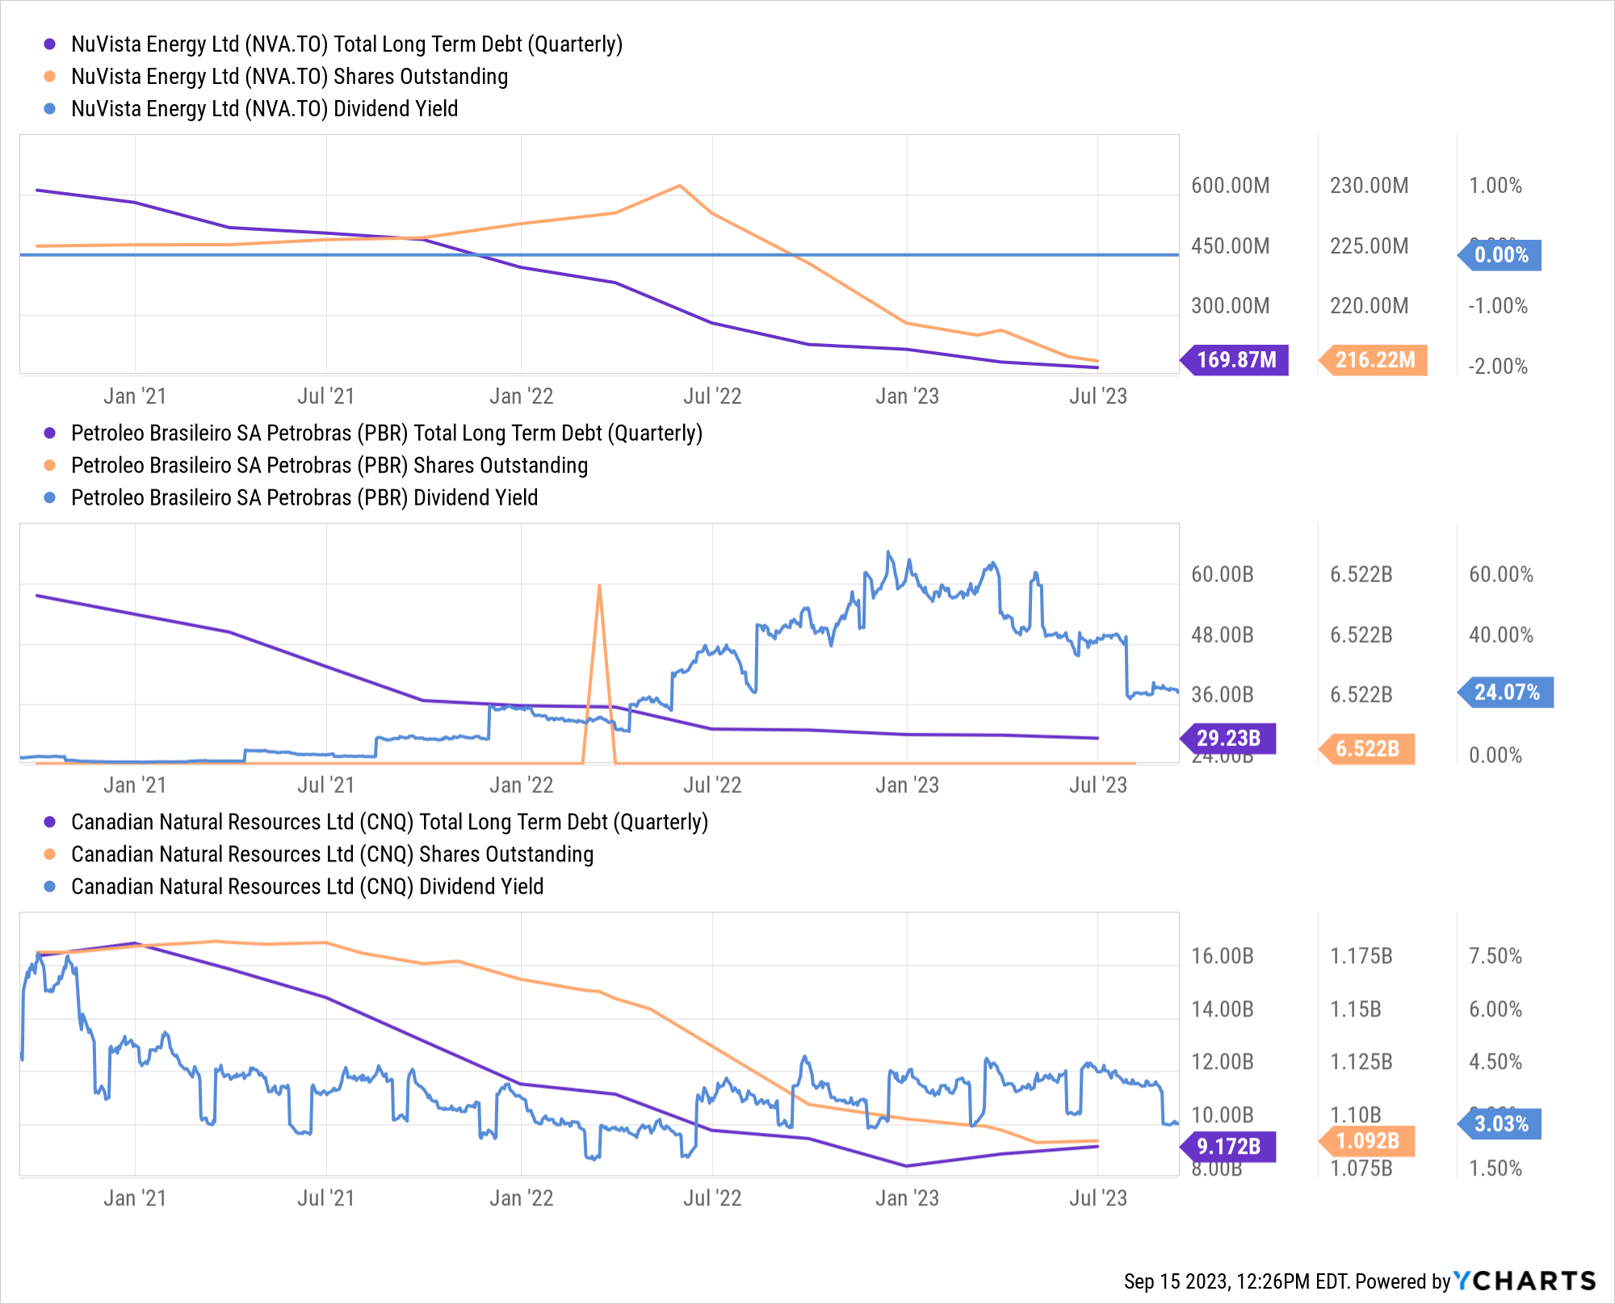Click the Petrobras 24.07% dividend yield tag
The image size is (1615, 1304).
tap(1507, 692)
